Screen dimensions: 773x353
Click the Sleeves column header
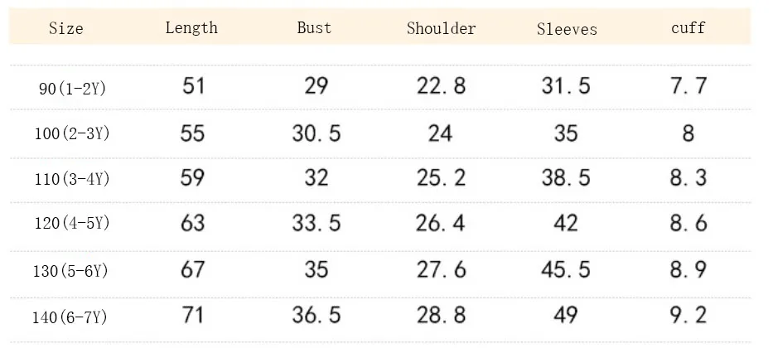pyautogui.click(x=567, y=29)
